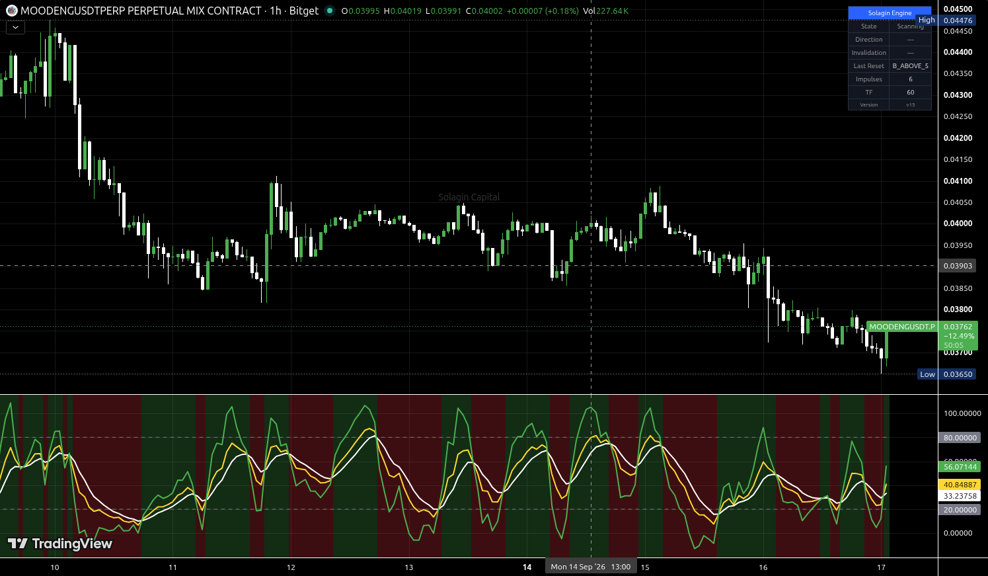Click the crosshair time label Mon 14 Sep '26 13:00
The width and height of the screenshot is (988, 576).
590,567
